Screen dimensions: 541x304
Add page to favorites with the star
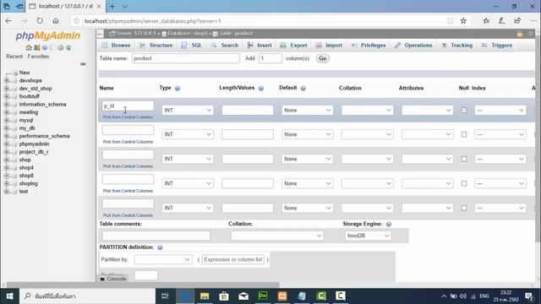coord(463,21)
